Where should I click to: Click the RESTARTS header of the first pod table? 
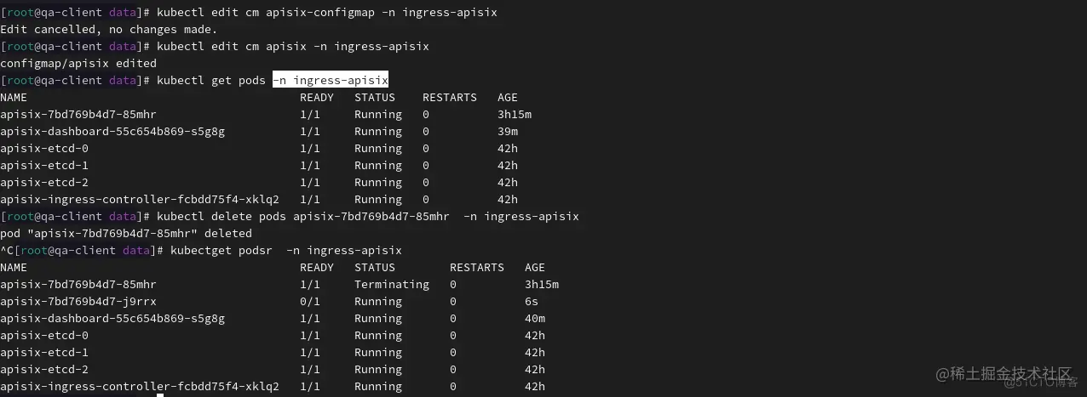click(450, 98)
